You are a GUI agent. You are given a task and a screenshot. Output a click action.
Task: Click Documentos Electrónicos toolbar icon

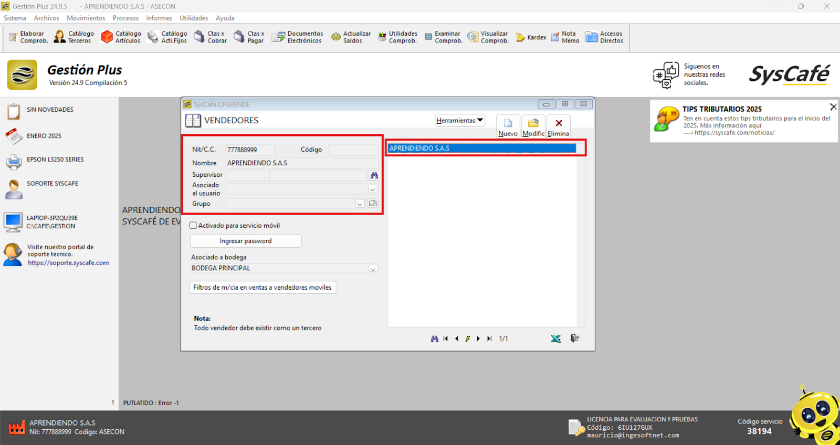297,37
